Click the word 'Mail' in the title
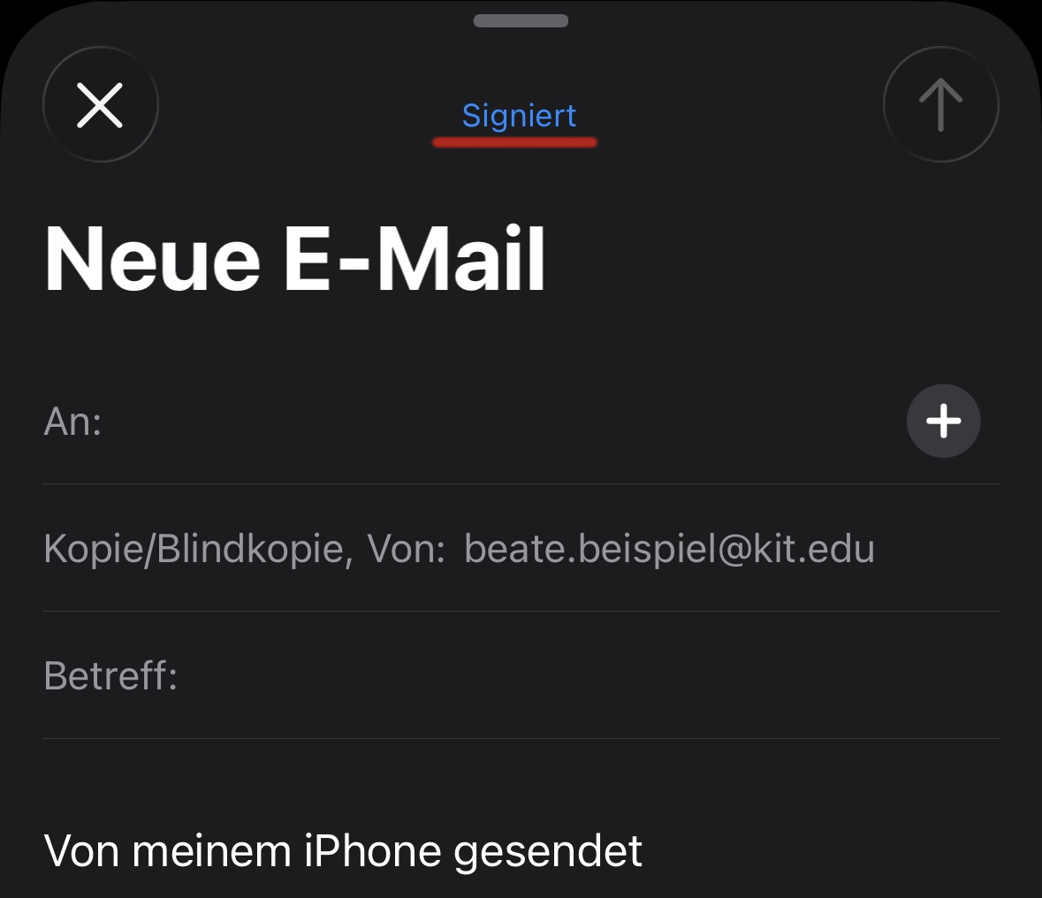 tap(460, 259)
